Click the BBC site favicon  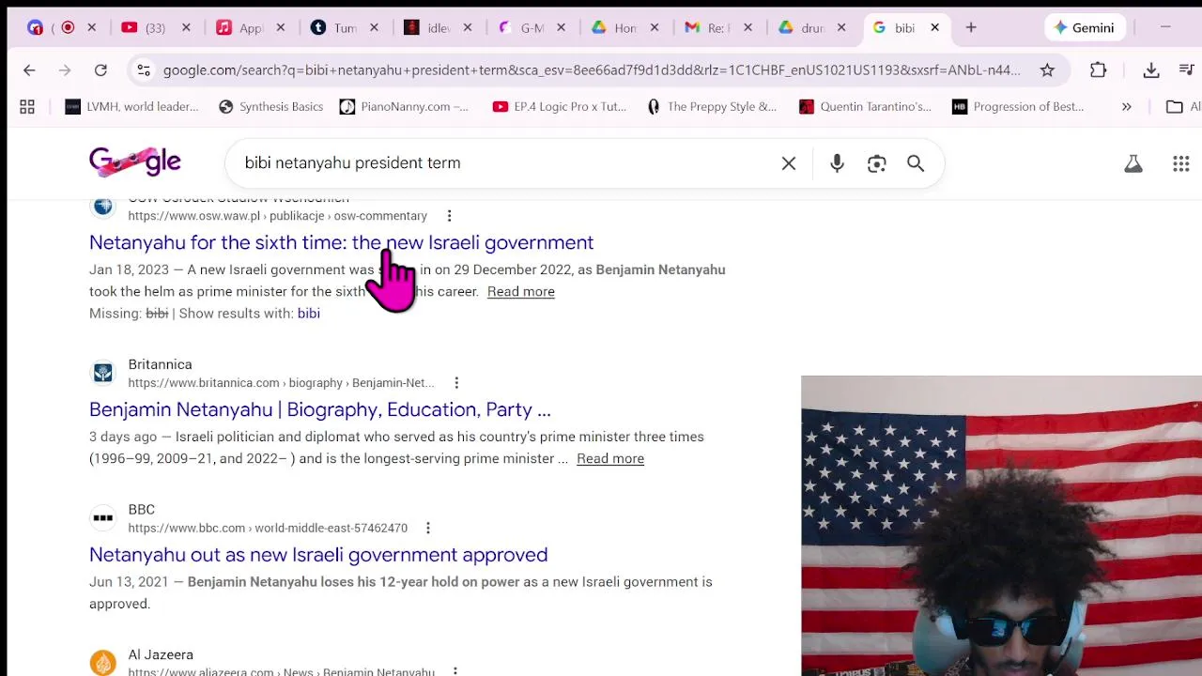103,518
